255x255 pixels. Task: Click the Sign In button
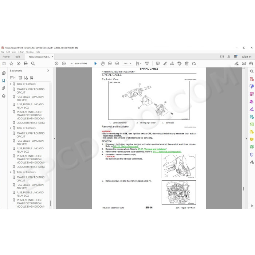[247, 56]
